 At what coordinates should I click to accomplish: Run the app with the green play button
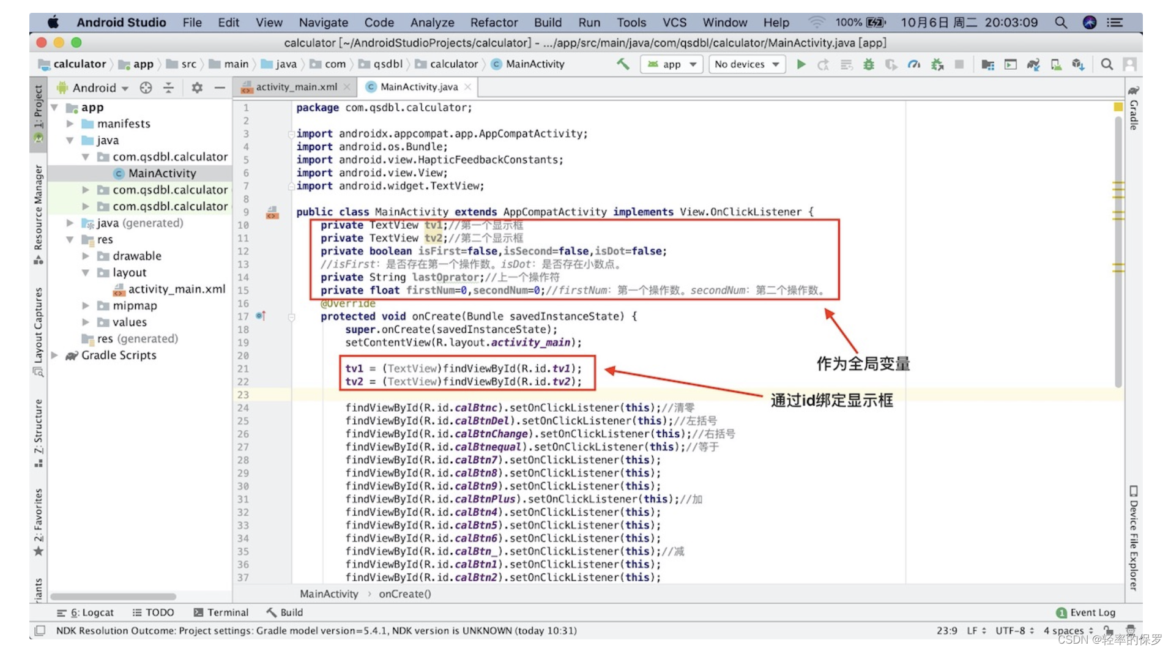[801, 64]
